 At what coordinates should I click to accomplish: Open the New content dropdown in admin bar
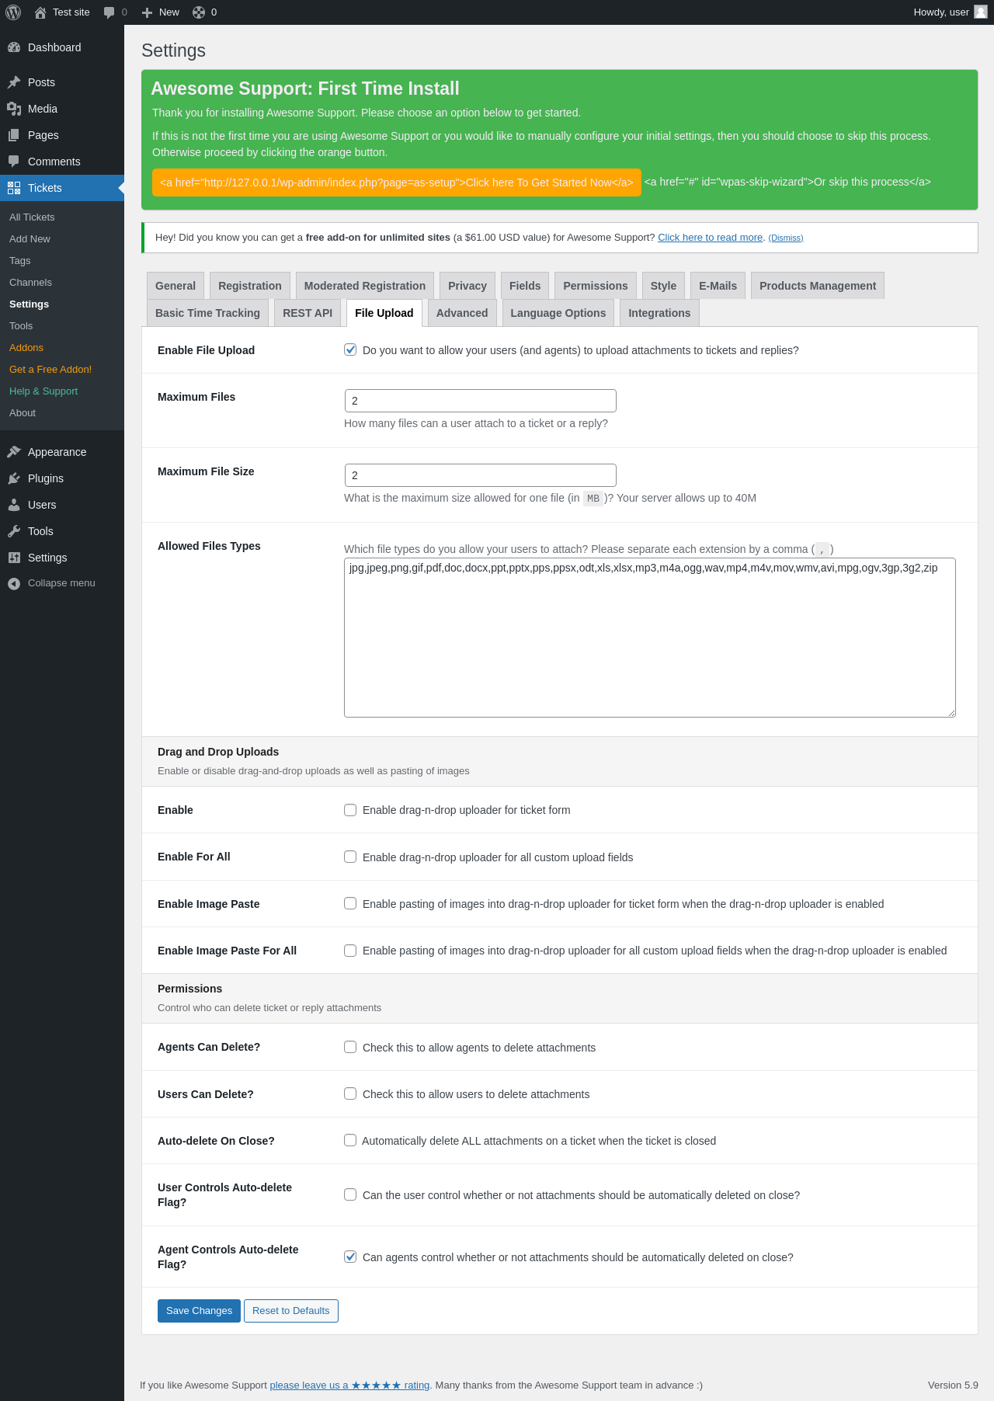tap(161, 12)
